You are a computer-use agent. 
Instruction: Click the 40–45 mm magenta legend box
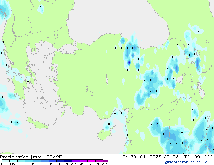tap(91, 161)
